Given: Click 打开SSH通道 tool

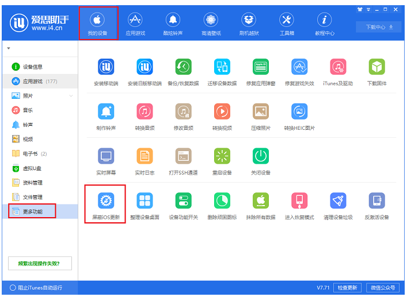Looking at the screenshot, I should click(183, 156).
